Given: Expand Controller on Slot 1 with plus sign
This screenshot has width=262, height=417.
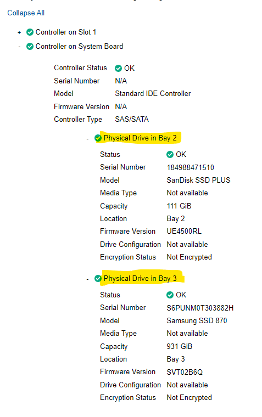Looking at the screenshot, I should 19,33.
